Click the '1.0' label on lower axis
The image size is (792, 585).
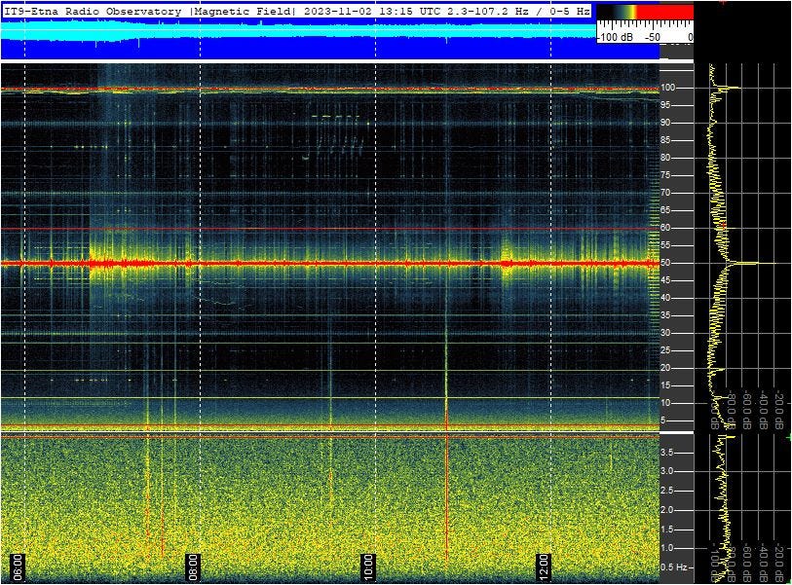(x=666, y=548)
